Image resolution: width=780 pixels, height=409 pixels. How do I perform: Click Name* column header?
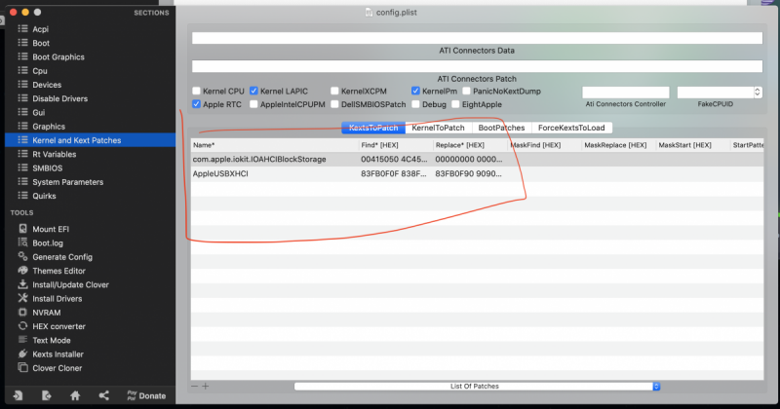[x=275, y=145]
